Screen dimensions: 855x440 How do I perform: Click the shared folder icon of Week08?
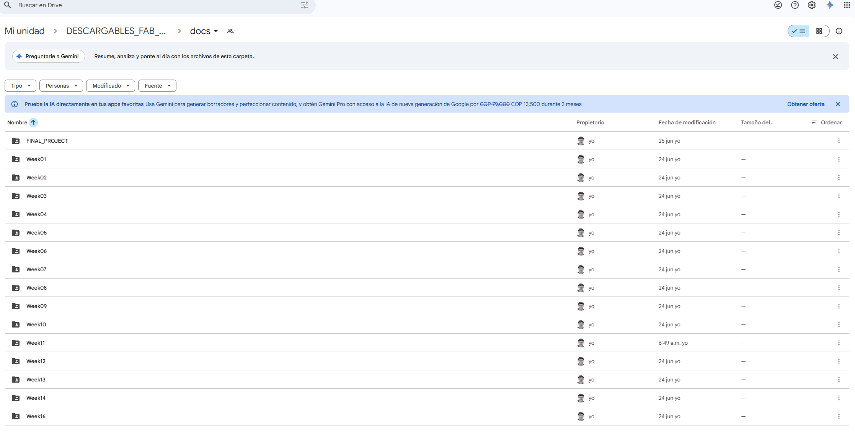click(x=16, y=288)
